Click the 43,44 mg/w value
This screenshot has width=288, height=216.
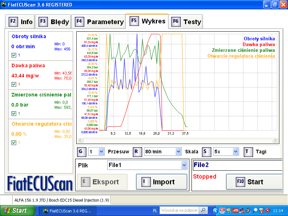pyautogui.click(x=25, y=76)
